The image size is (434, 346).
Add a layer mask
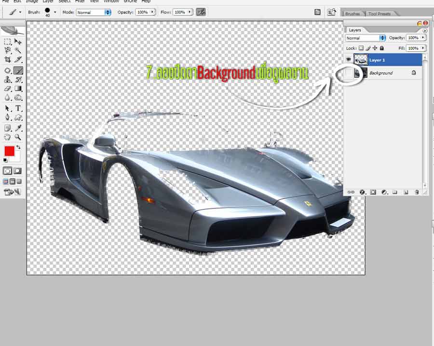(373, 192)
